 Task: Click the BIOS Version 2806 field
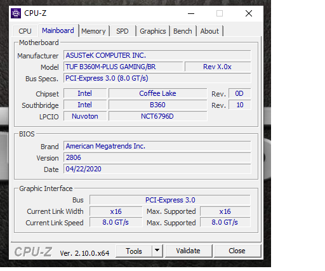[157, 157]
